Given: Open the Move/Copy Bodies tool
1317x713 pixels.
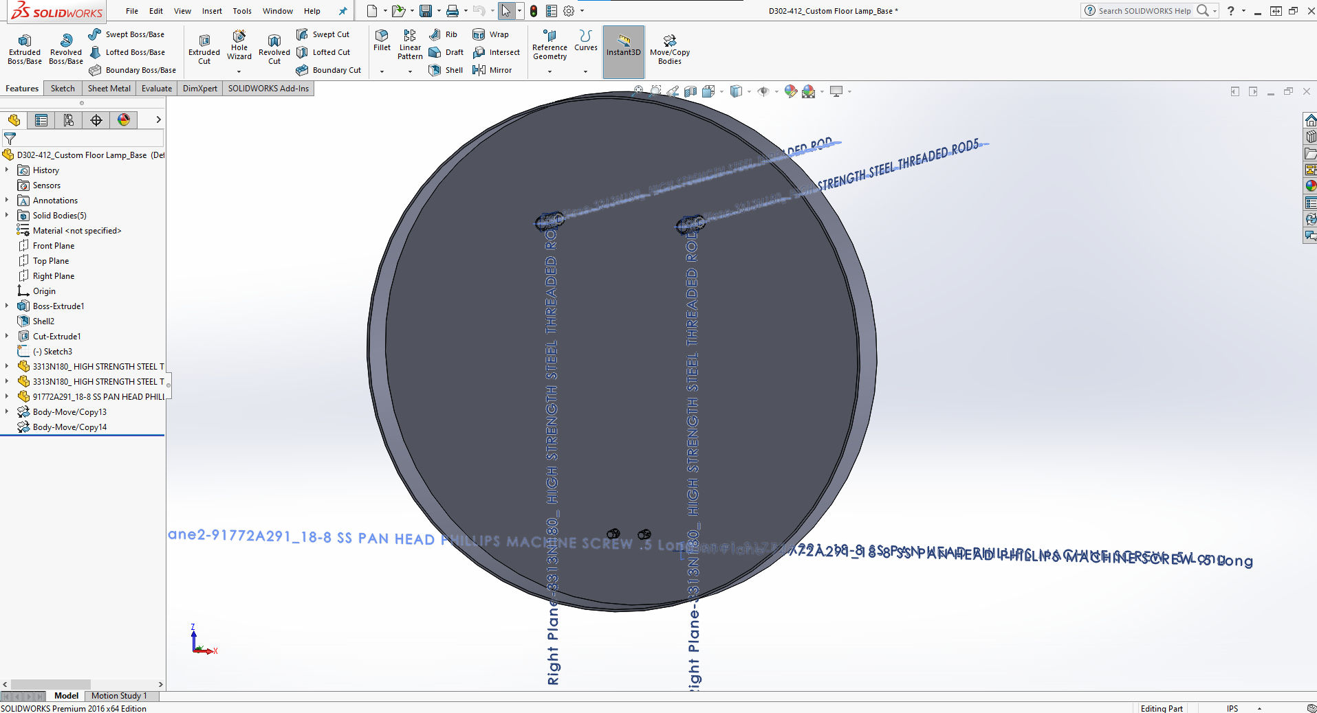Looking at the screenshot, I should [x=670, y=49].
